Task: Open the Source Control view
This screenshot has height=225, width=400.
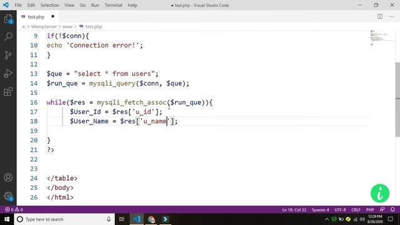Action: 8,55
